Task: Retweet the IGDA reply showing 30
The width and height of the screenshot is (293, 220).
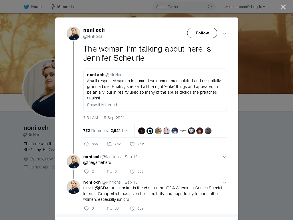Action: [112, 209]
